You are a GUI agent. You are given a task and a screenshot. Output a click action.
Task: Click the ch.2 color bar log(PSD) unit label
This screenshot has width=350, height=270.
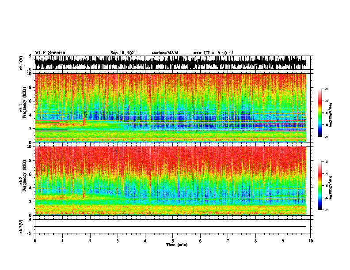click(331, 187)
